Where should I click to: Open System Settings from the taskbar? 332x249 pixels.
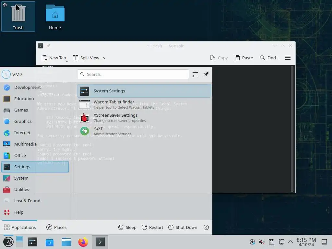click(33, 242)
